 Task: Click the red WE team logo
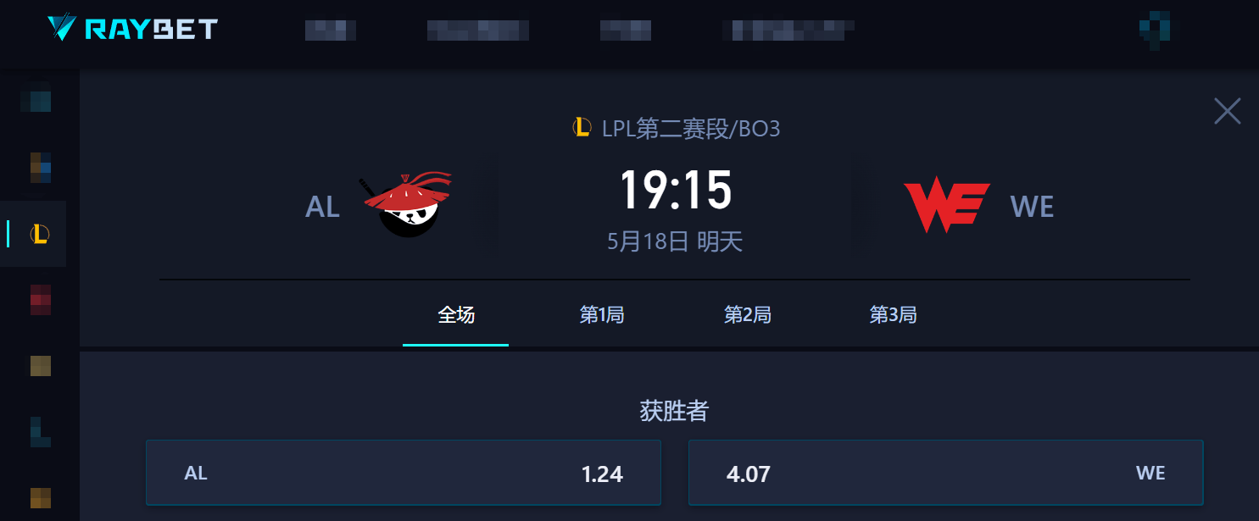click(x=946, y=205)
